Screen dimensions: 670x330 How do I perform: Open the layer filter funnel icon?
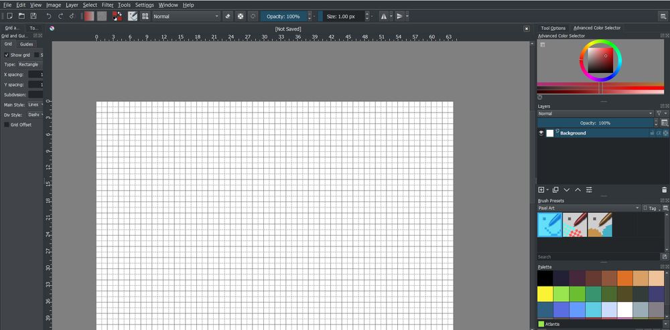pos(660,114)
